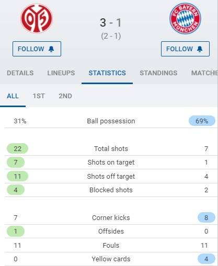
Task: Follow the Mainz 05 team
Action: pos(37,49)
